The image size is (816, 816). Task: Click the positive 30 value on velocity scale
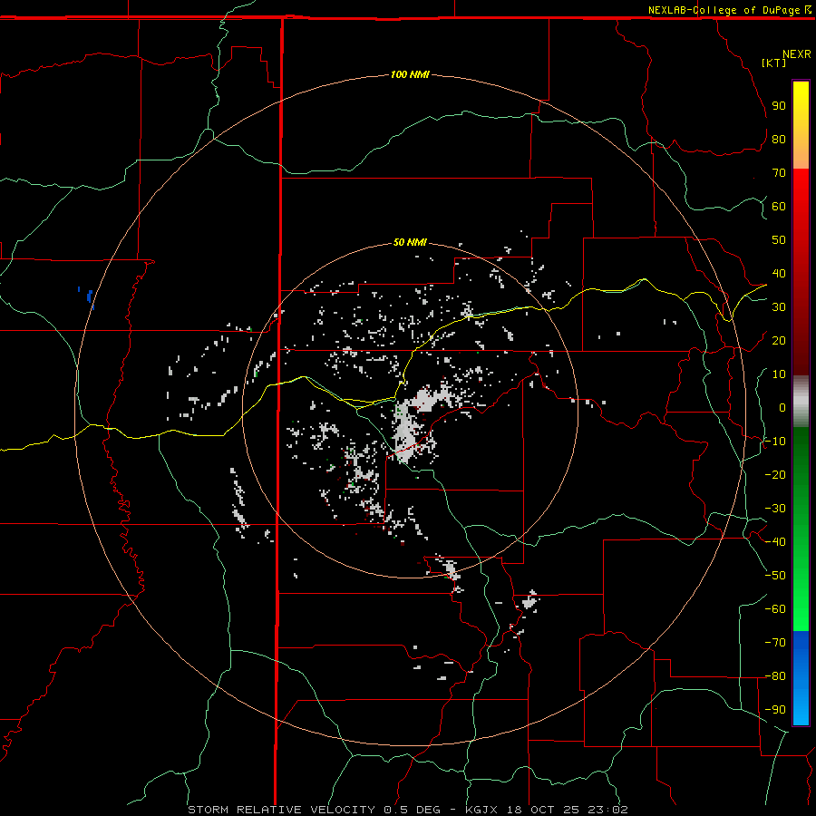(x=779, y=307)
